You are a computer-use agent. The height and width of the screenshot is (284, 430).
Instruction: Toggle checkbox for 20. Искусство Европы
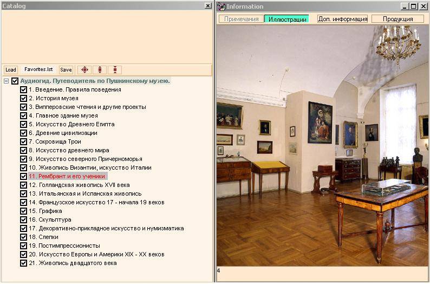24,254
